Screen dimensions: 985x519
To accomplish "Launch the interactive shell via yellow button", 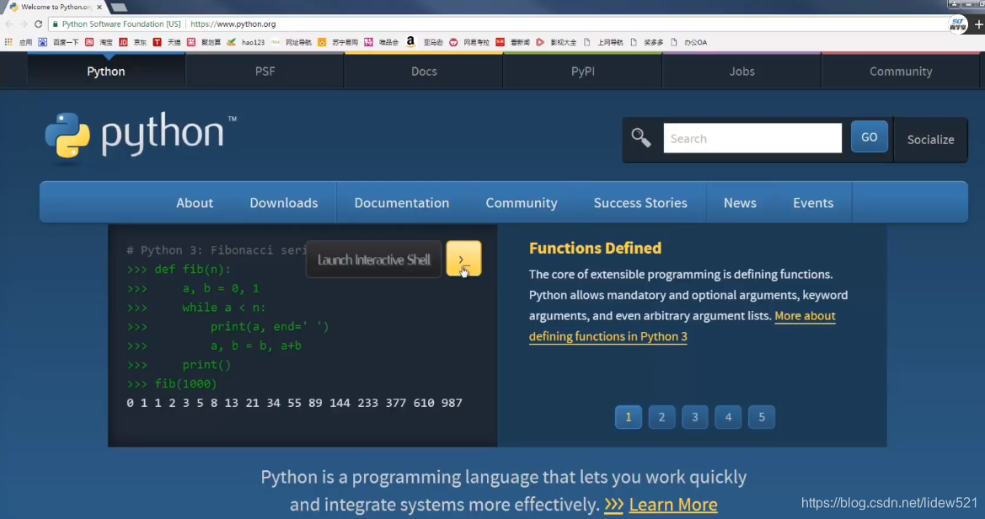I will (463, 259).
